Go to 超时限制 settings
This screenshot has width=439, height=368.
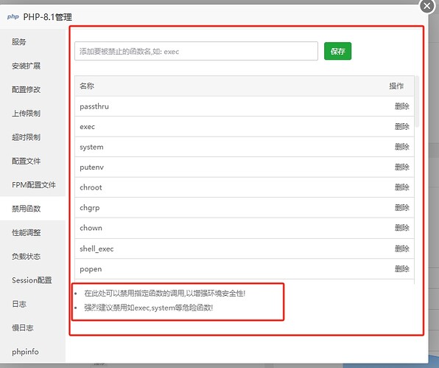(x=26, y=137)
